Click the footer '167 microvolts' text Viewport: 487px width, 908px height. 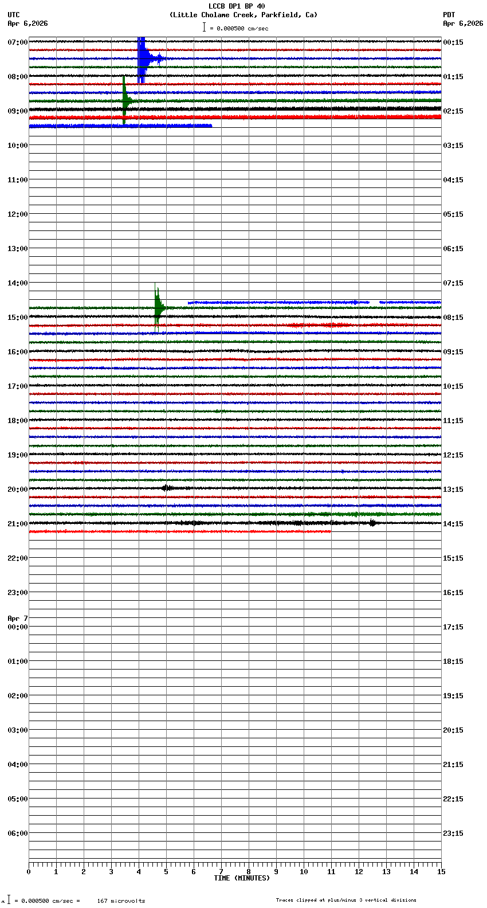tap(121, 901)
